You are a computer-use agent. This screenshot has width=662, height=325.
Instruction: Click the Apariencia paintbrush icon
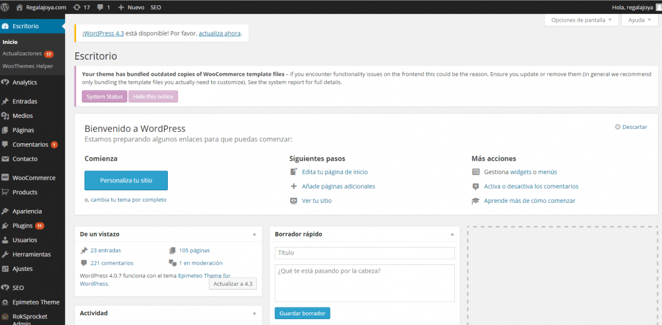click(x=5, y=211)
